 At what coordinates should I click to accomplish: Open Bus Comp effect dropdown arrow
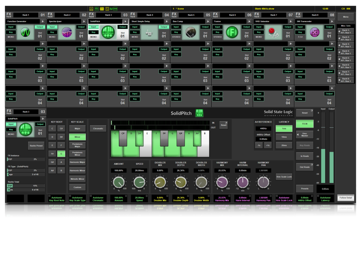(208, 21)
